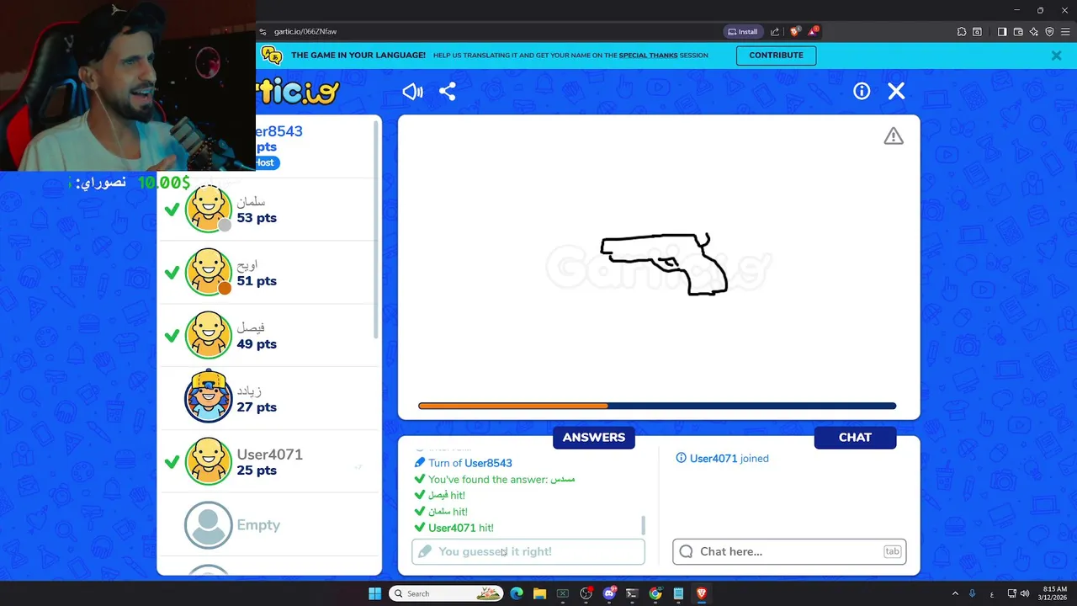Leave the room with the white X
1077x606 pixels.
click(x=896, y=91)
